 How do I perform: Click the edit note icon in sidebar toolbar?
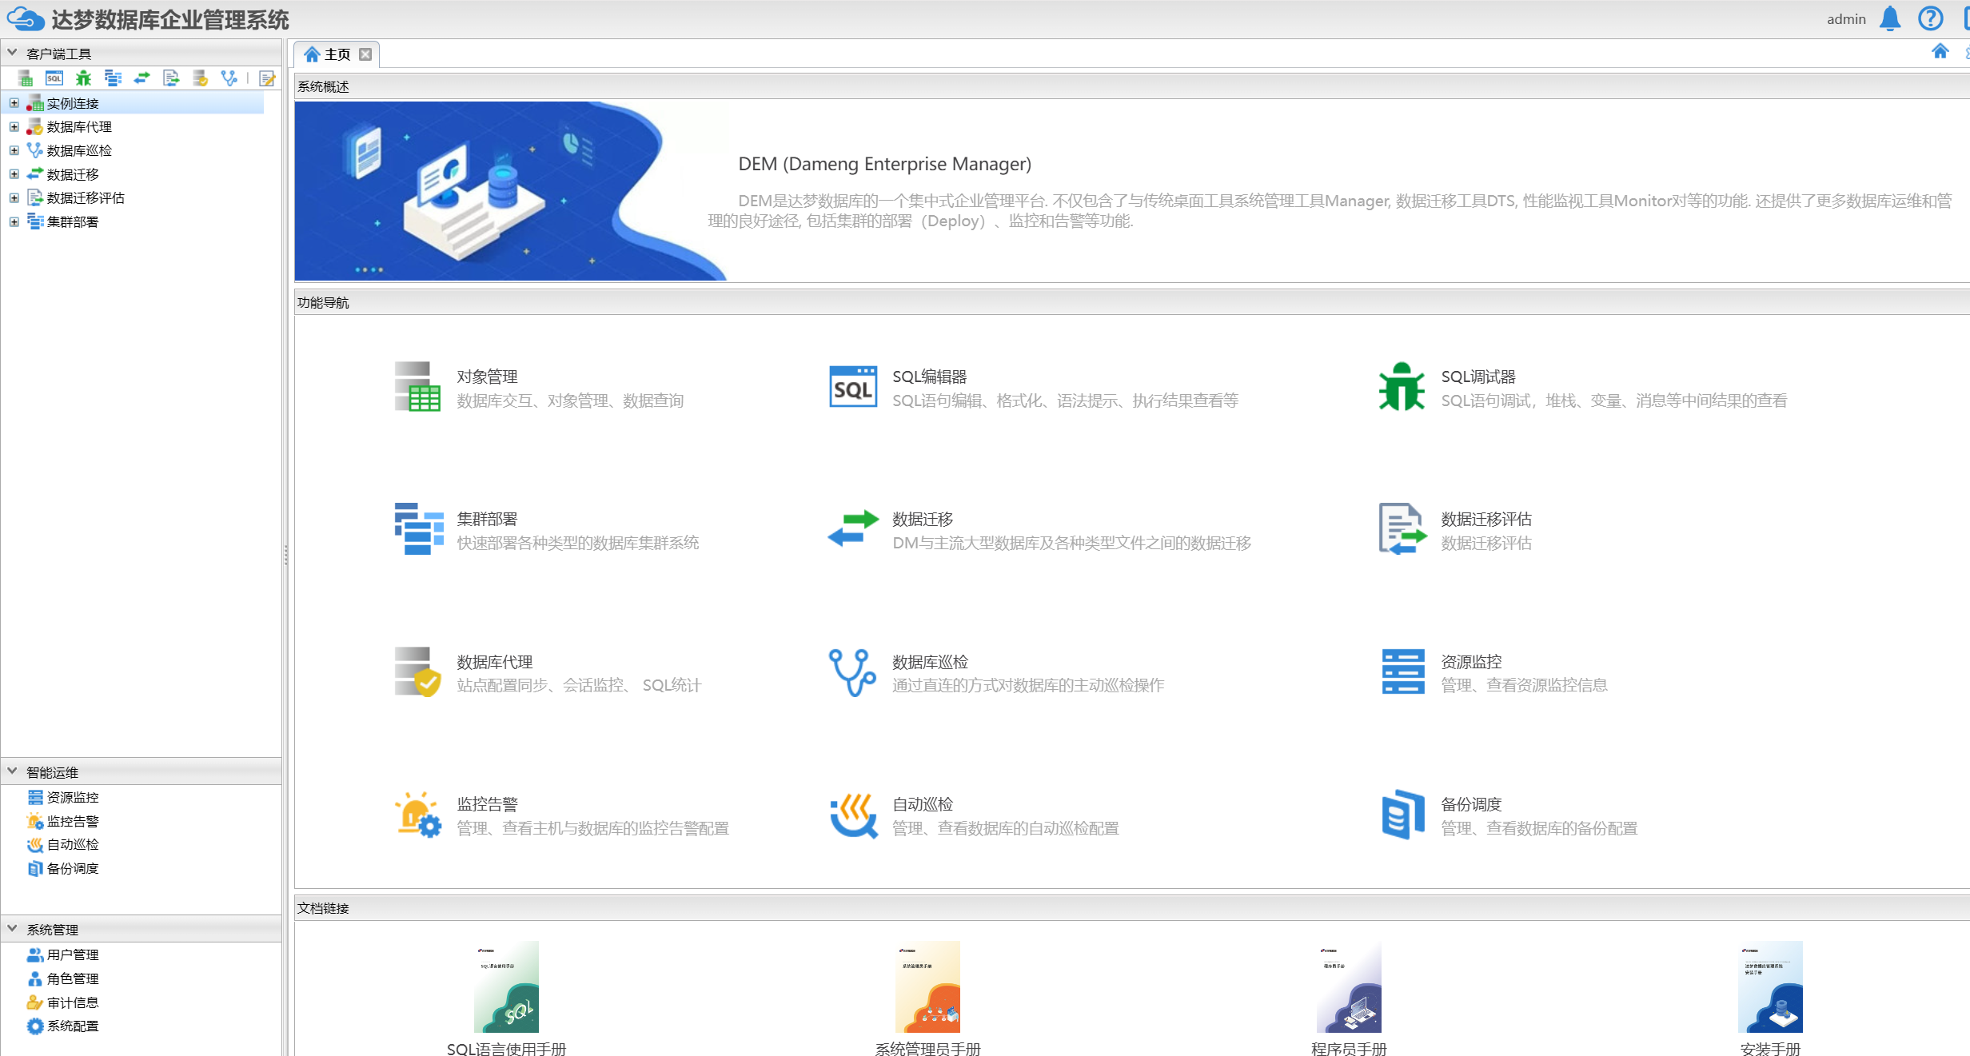[267, 78]
